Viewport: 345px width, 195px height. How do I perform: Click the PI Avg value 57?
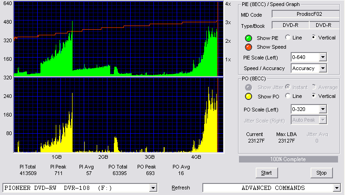point(89,174)
